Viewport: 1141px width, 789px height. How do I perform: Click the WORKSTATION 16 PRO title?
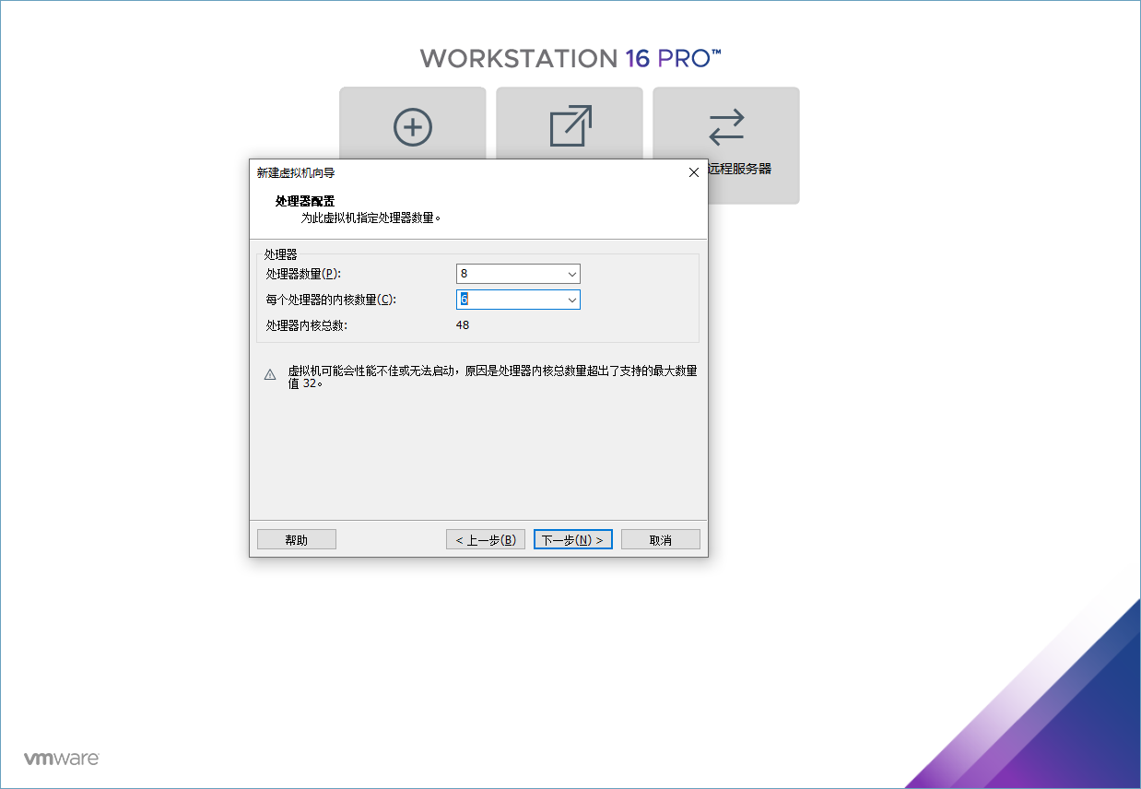coord(570,58)
